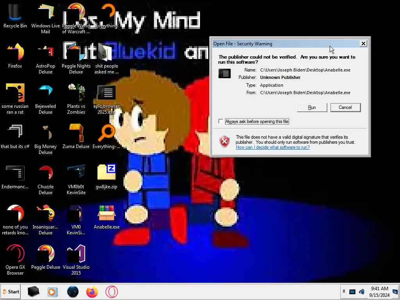This screenshot has height=300, width=400.
Task: Click the volume tray icon
Action: pyautogui.click(x=361, y=291)
